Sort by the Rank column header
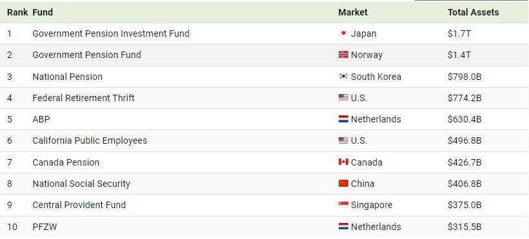The height and width of the screenshot is (239, 529). click(x=17, y=12)
